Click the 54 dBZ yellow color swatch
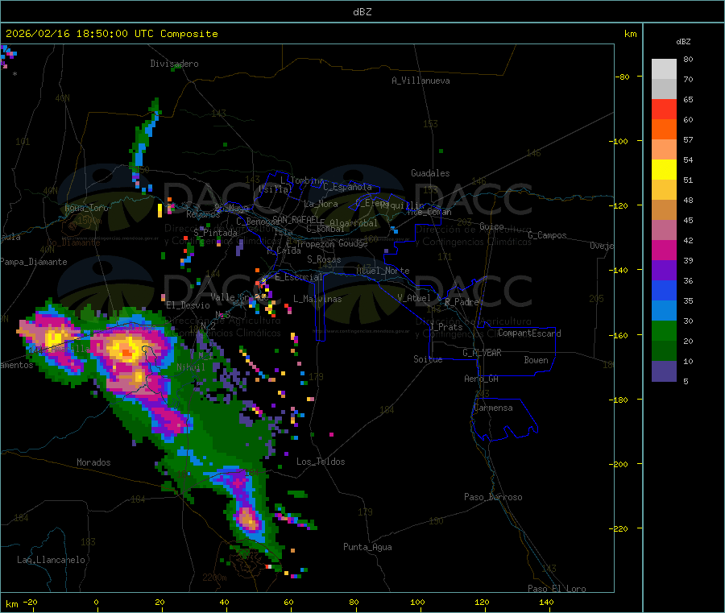Screen dimensions: 725x613 point(664,169)
